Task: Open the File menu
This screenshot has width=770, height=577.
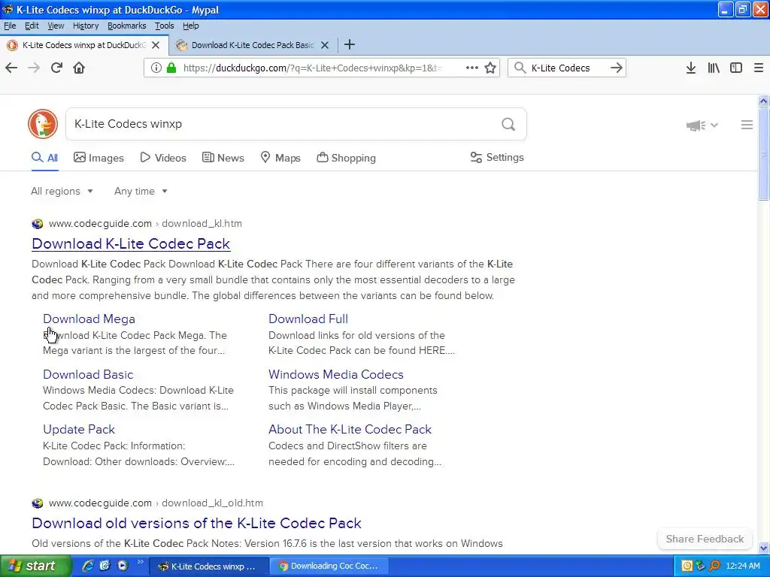Action: point(10,26)
